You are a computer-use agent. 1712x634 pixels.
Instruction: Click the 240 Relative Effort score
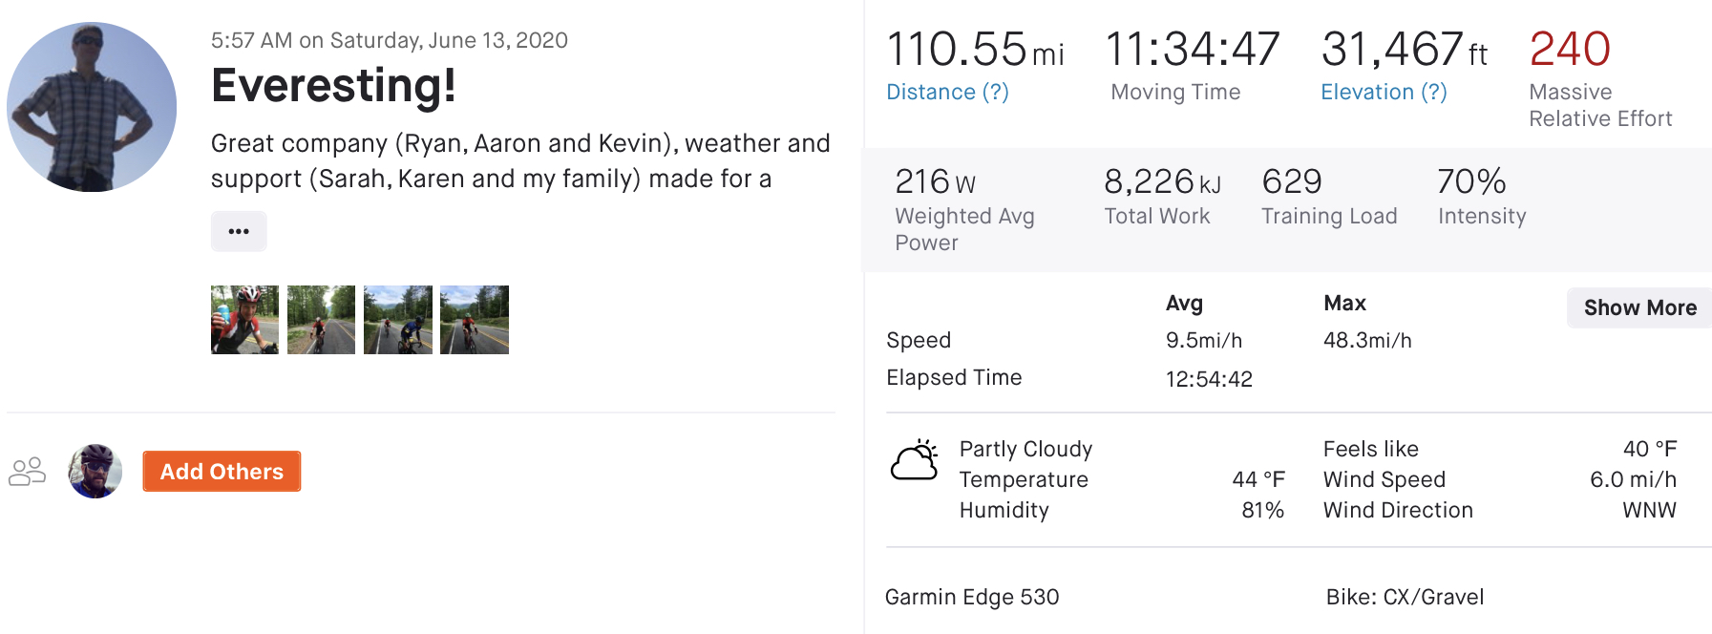[1570, 50]
